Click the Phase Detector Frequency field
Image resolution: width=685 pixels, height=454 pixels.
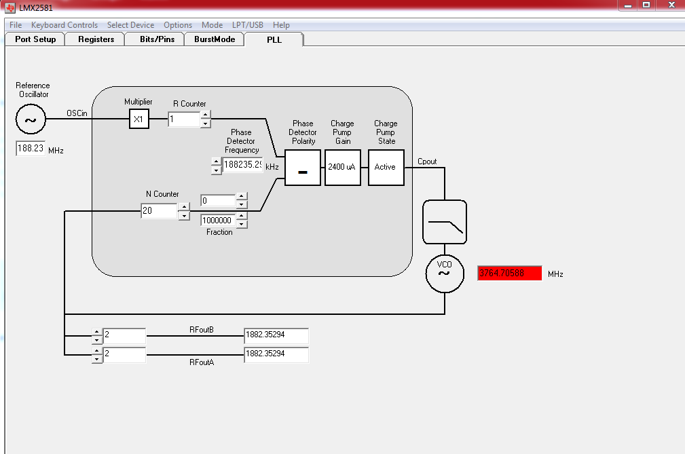click(x=242, y=165)
